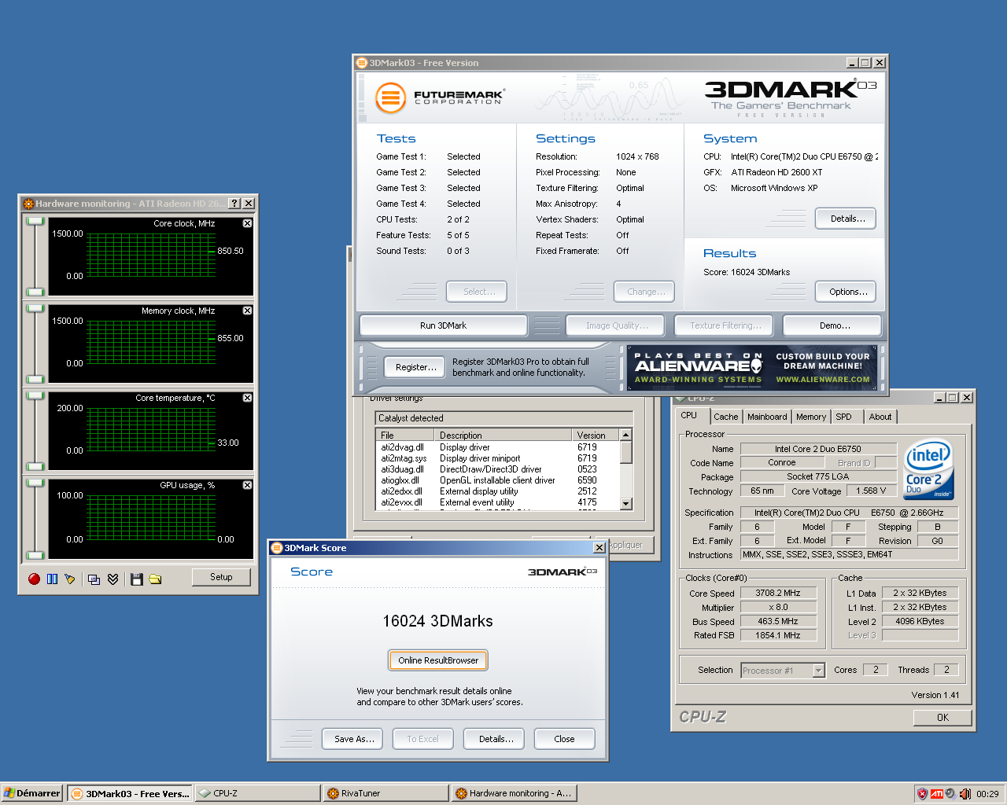Click the driver list scrollbar up arrow

coord(626,435)
